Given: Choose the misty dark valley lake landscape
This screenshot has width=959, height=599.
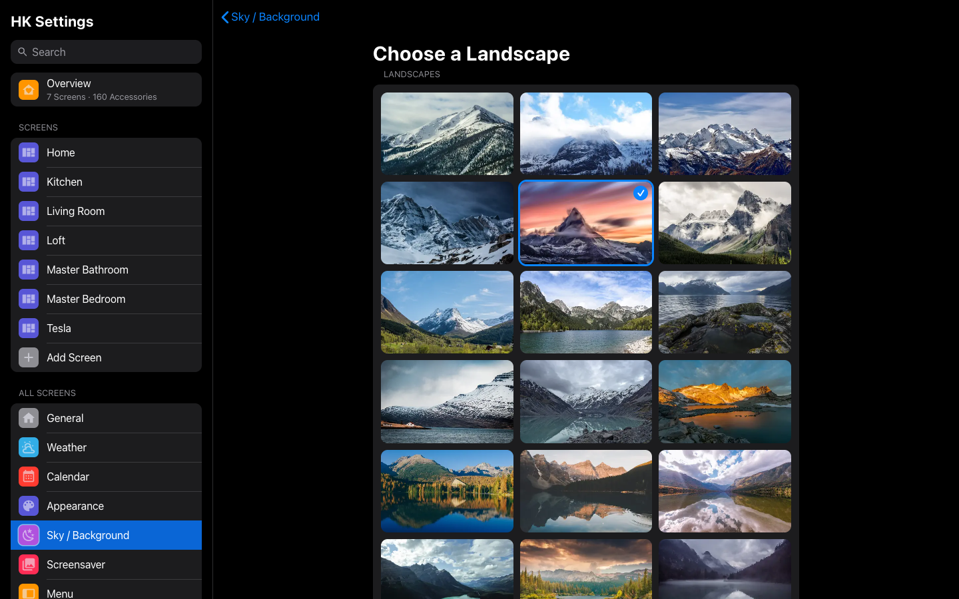Looking at the screenshot, I should pos(725,569).
